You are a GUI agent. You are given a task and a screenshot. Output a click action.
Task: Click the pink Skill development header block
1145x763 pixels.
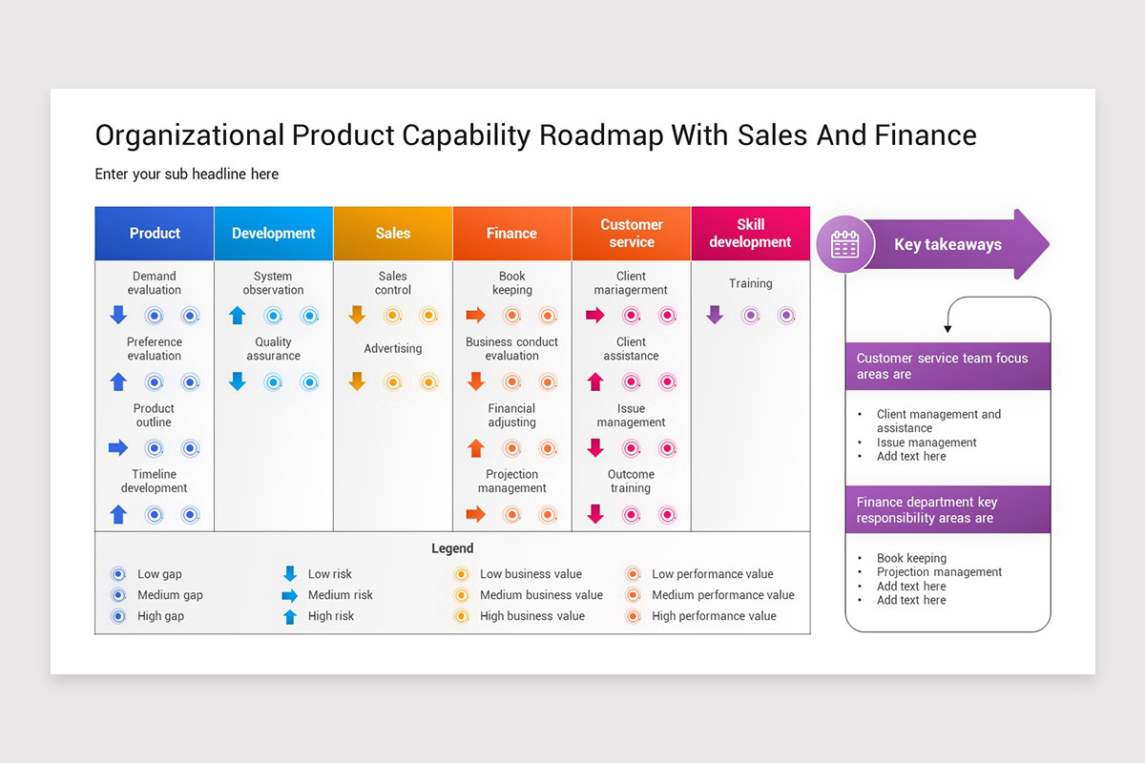(751, 234)
